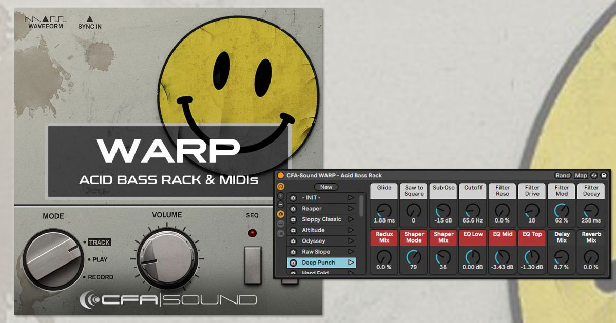Viewport: 616px width, 323px height.
Task: Add macros with the plus icon
Action: pyautogui.click(x=281, y=196)
